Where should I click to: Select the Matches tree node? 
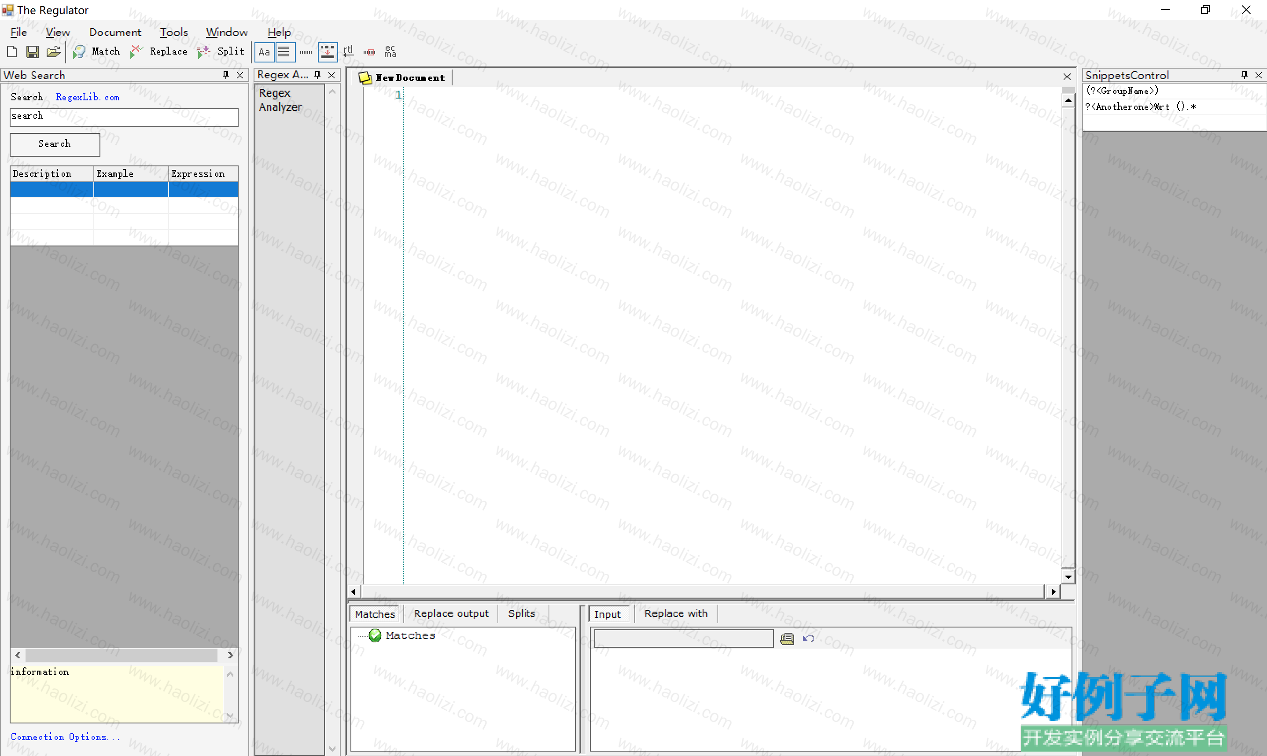(410, 635)
